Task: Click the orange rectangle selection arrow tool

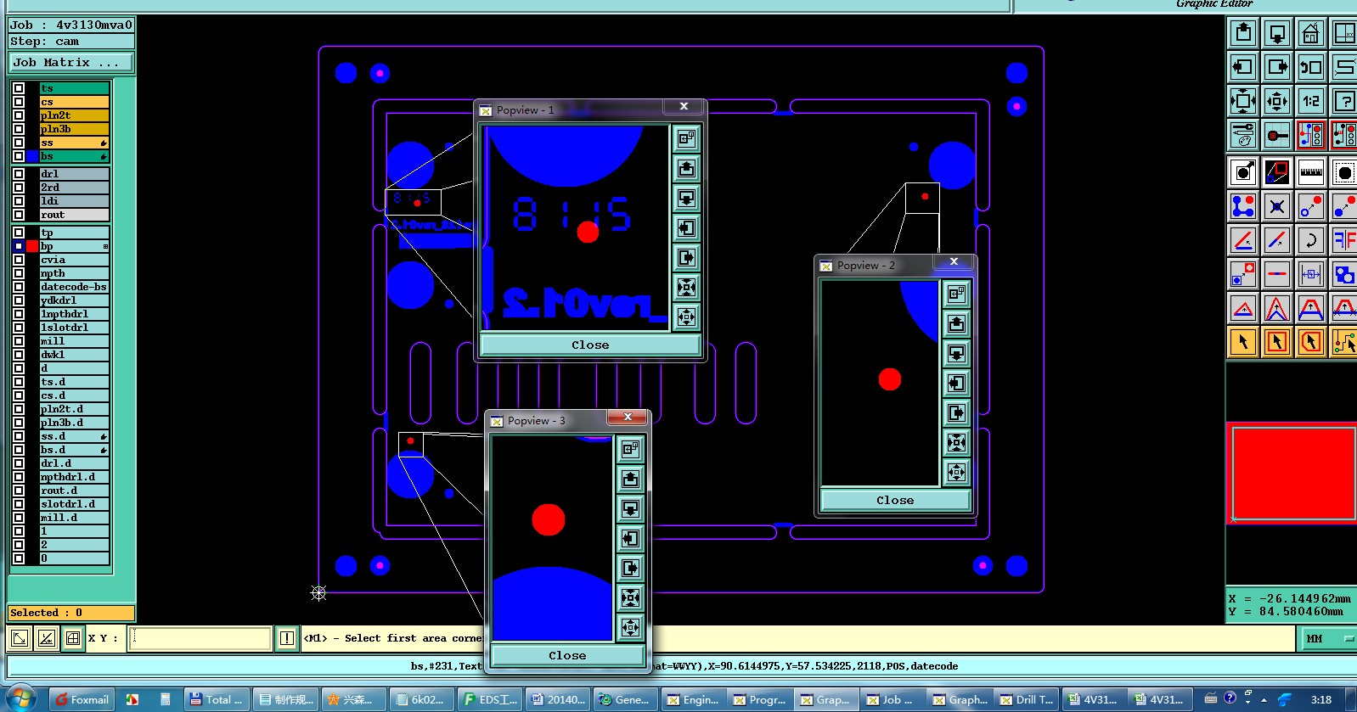Action: click(1277, 342)
